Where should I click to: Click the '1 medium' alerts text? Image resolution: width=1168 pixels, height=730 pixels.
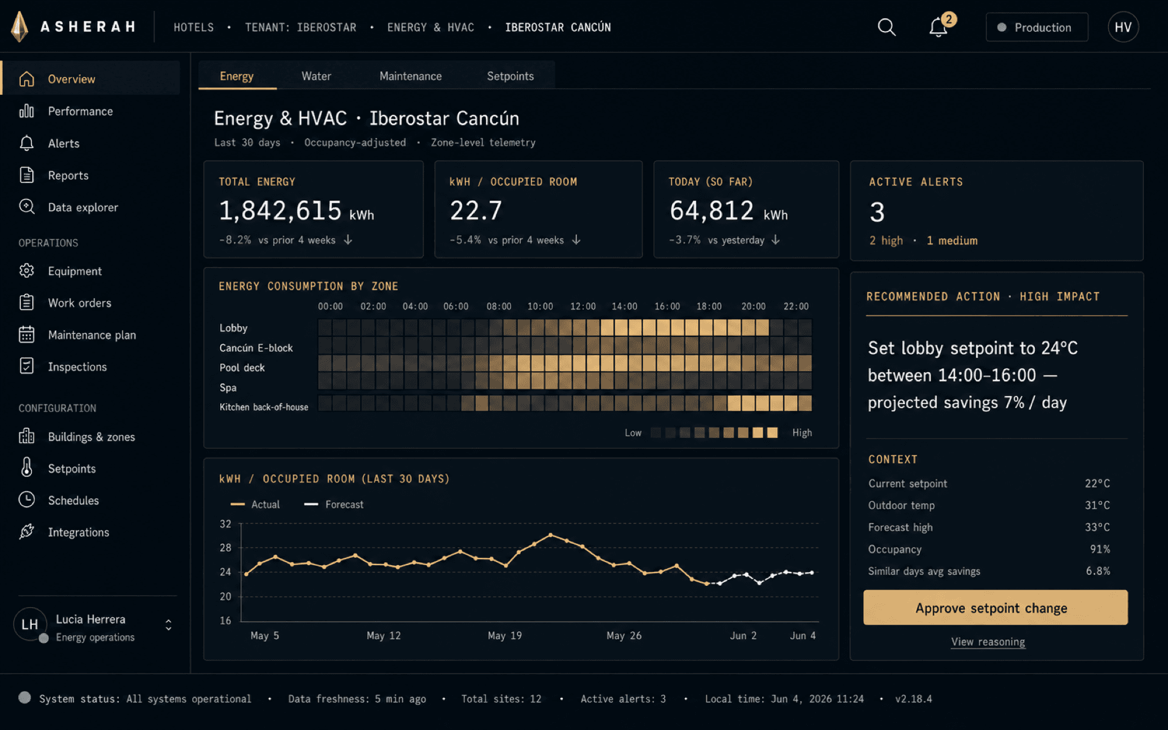coord(952,240)
